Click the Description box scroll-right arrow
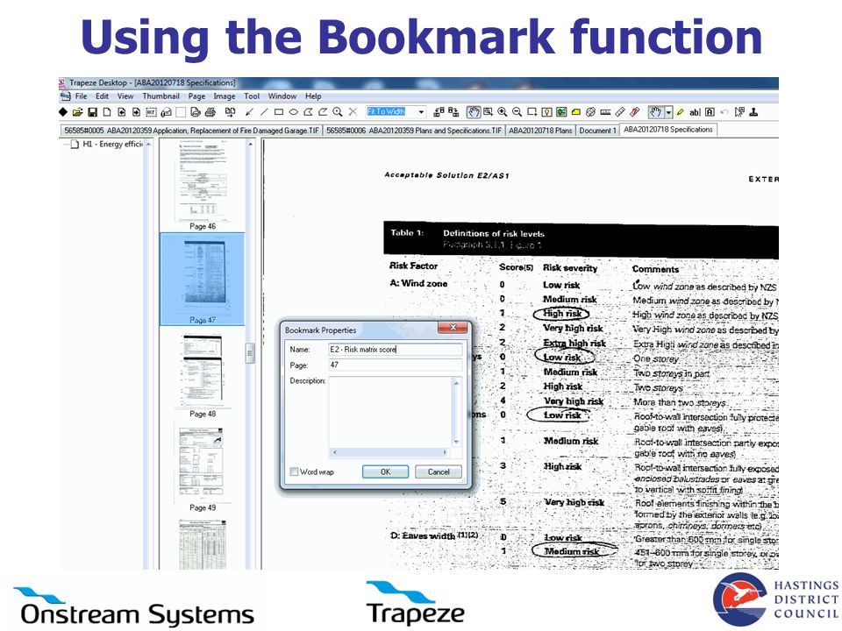The image size is (842, 631). point(446,452)
